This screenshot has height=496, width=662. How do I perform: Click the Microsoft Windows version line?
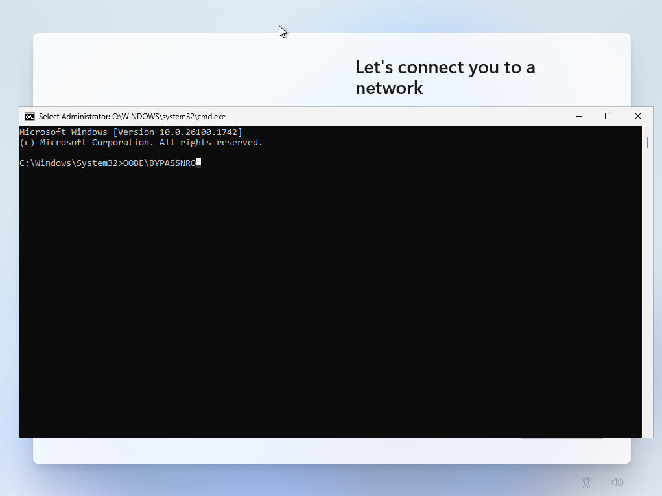click(x=130, y=132)
